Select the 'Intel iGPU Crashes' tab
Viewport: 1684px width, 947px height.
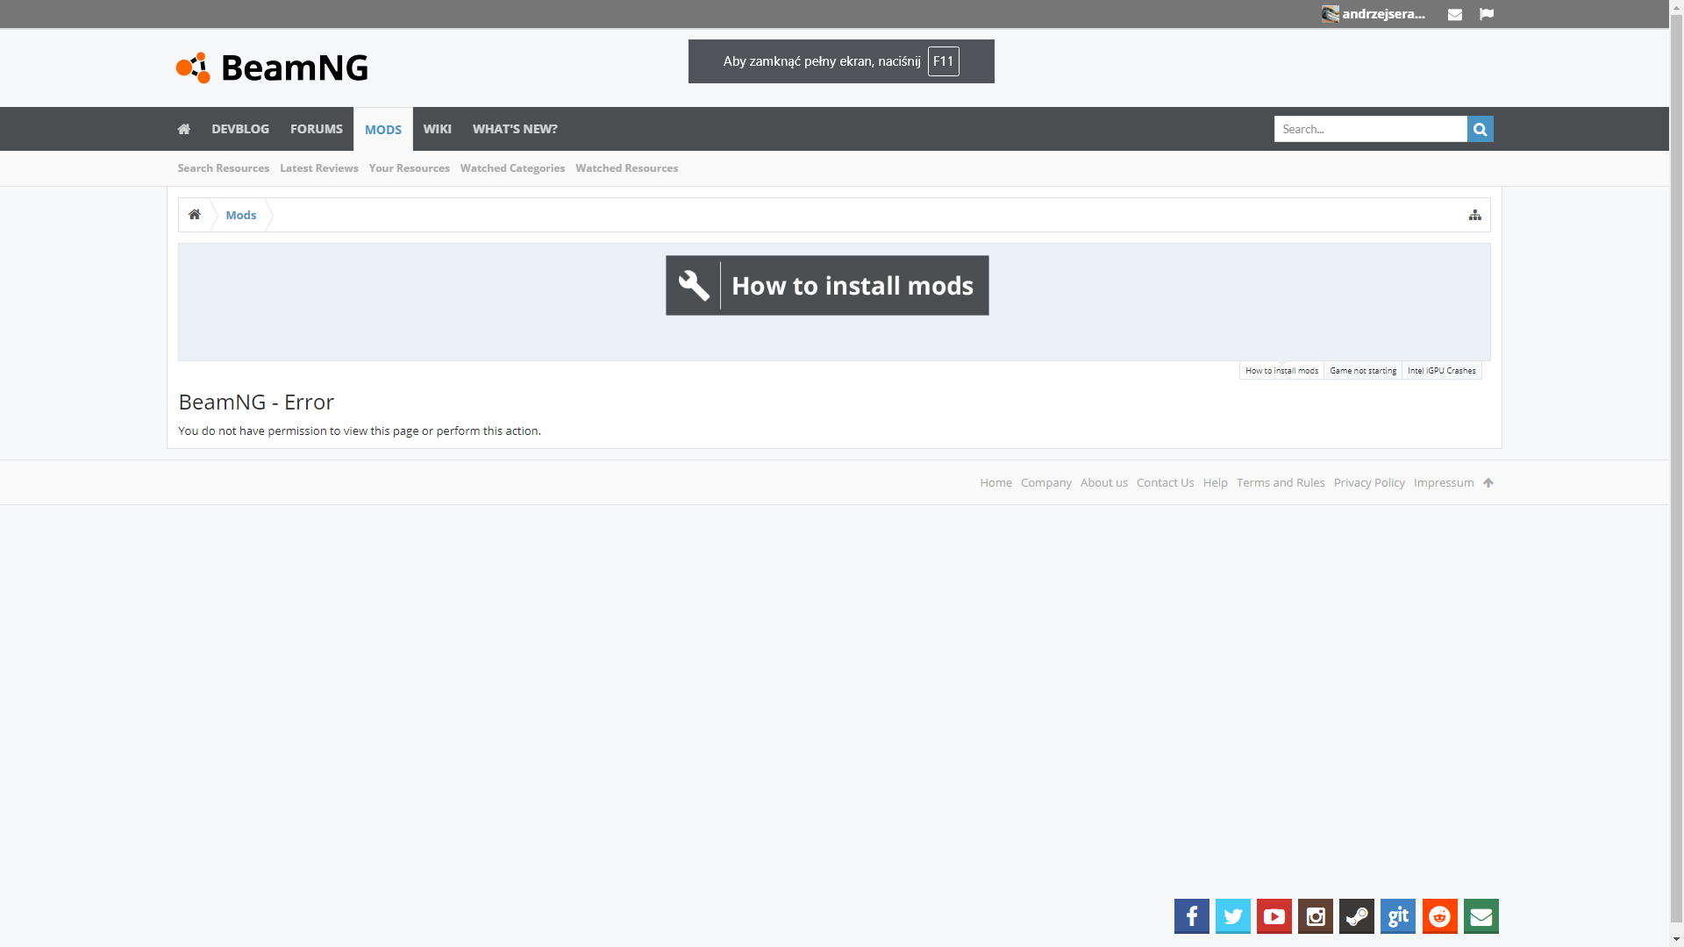[x=1441, y=371]
